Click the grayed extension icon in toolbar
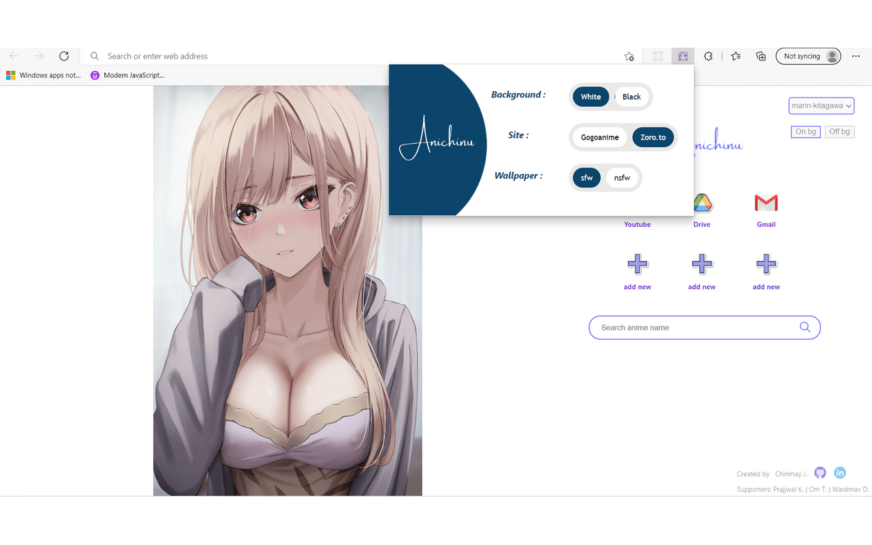872x545 pixels. click(657, 57)
